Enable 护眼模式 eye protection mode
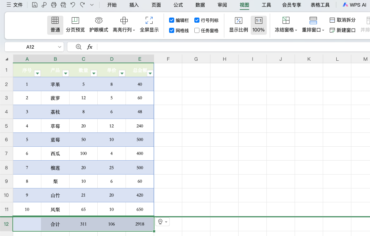 99,25
